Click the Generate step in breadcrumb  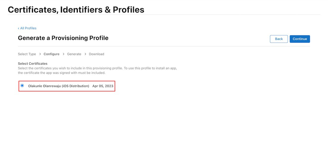click(74, 54)
